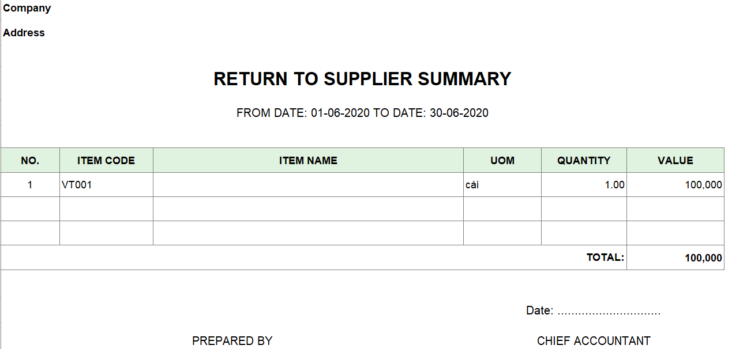The width and height of the screenshot is (732, 349).
Task: Select the PREPARED BY signature label
Action: (x=232, y=341)
